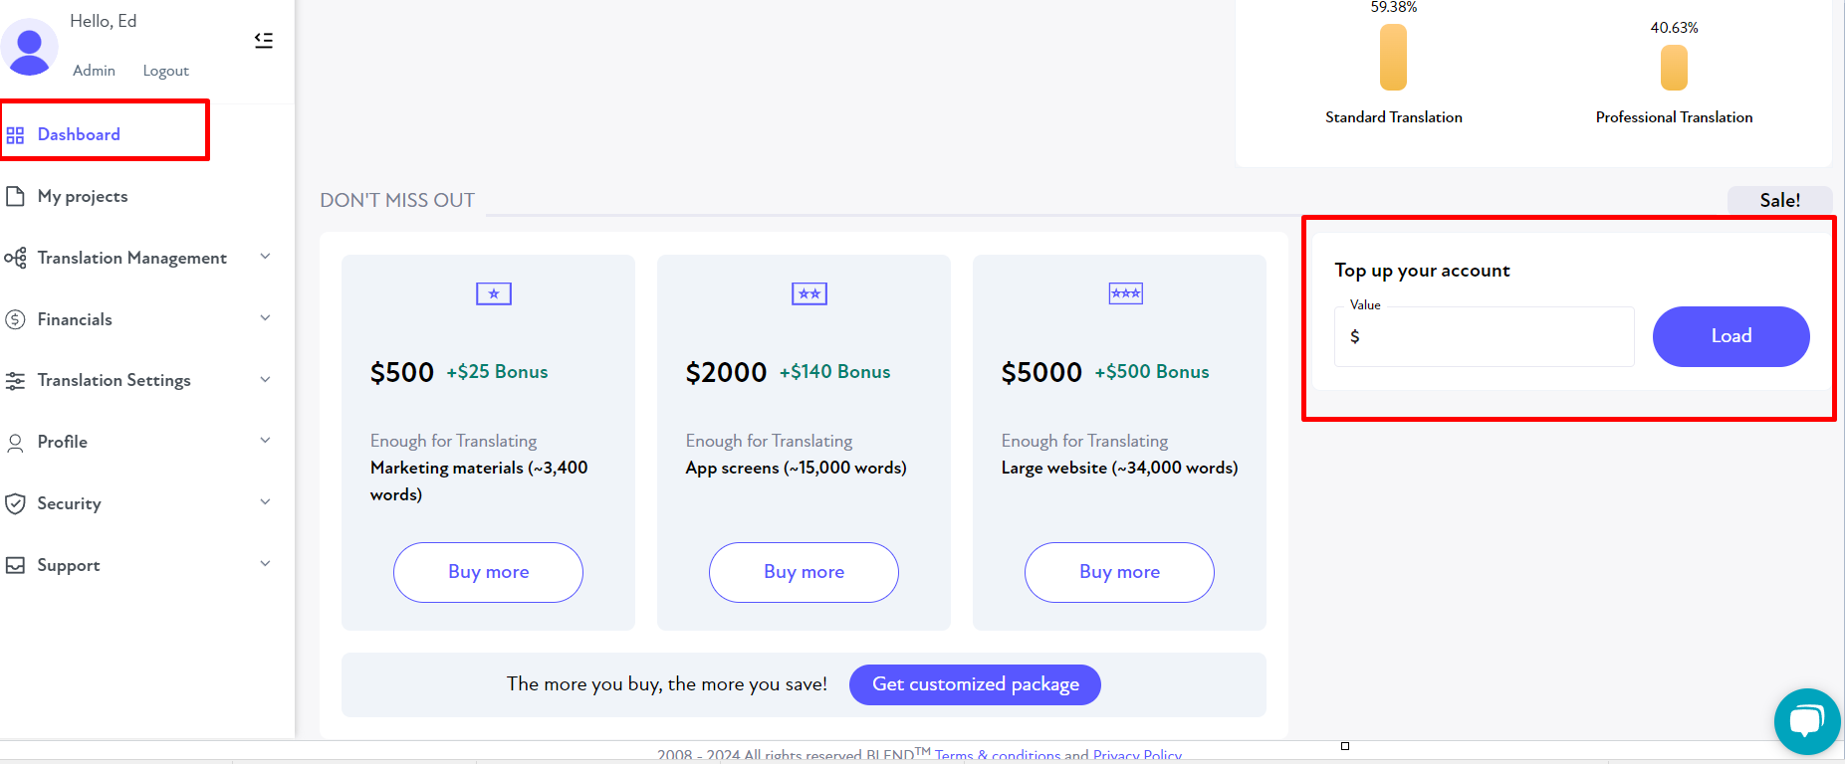The image size is (1845, 764).
Task: Open the Terms & conditions link
Action: (x=997, y=755)
